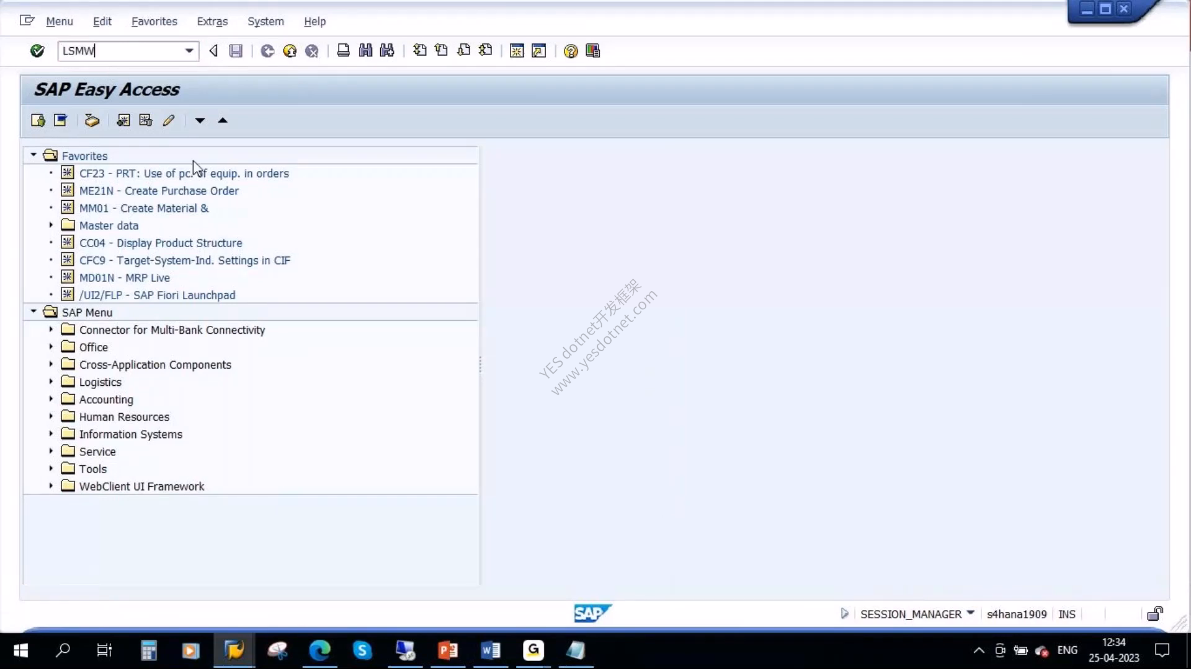The image size is (1191, 669).
Task: Collapse the SAP Menu folder
Action: click(x=33, y=312)
